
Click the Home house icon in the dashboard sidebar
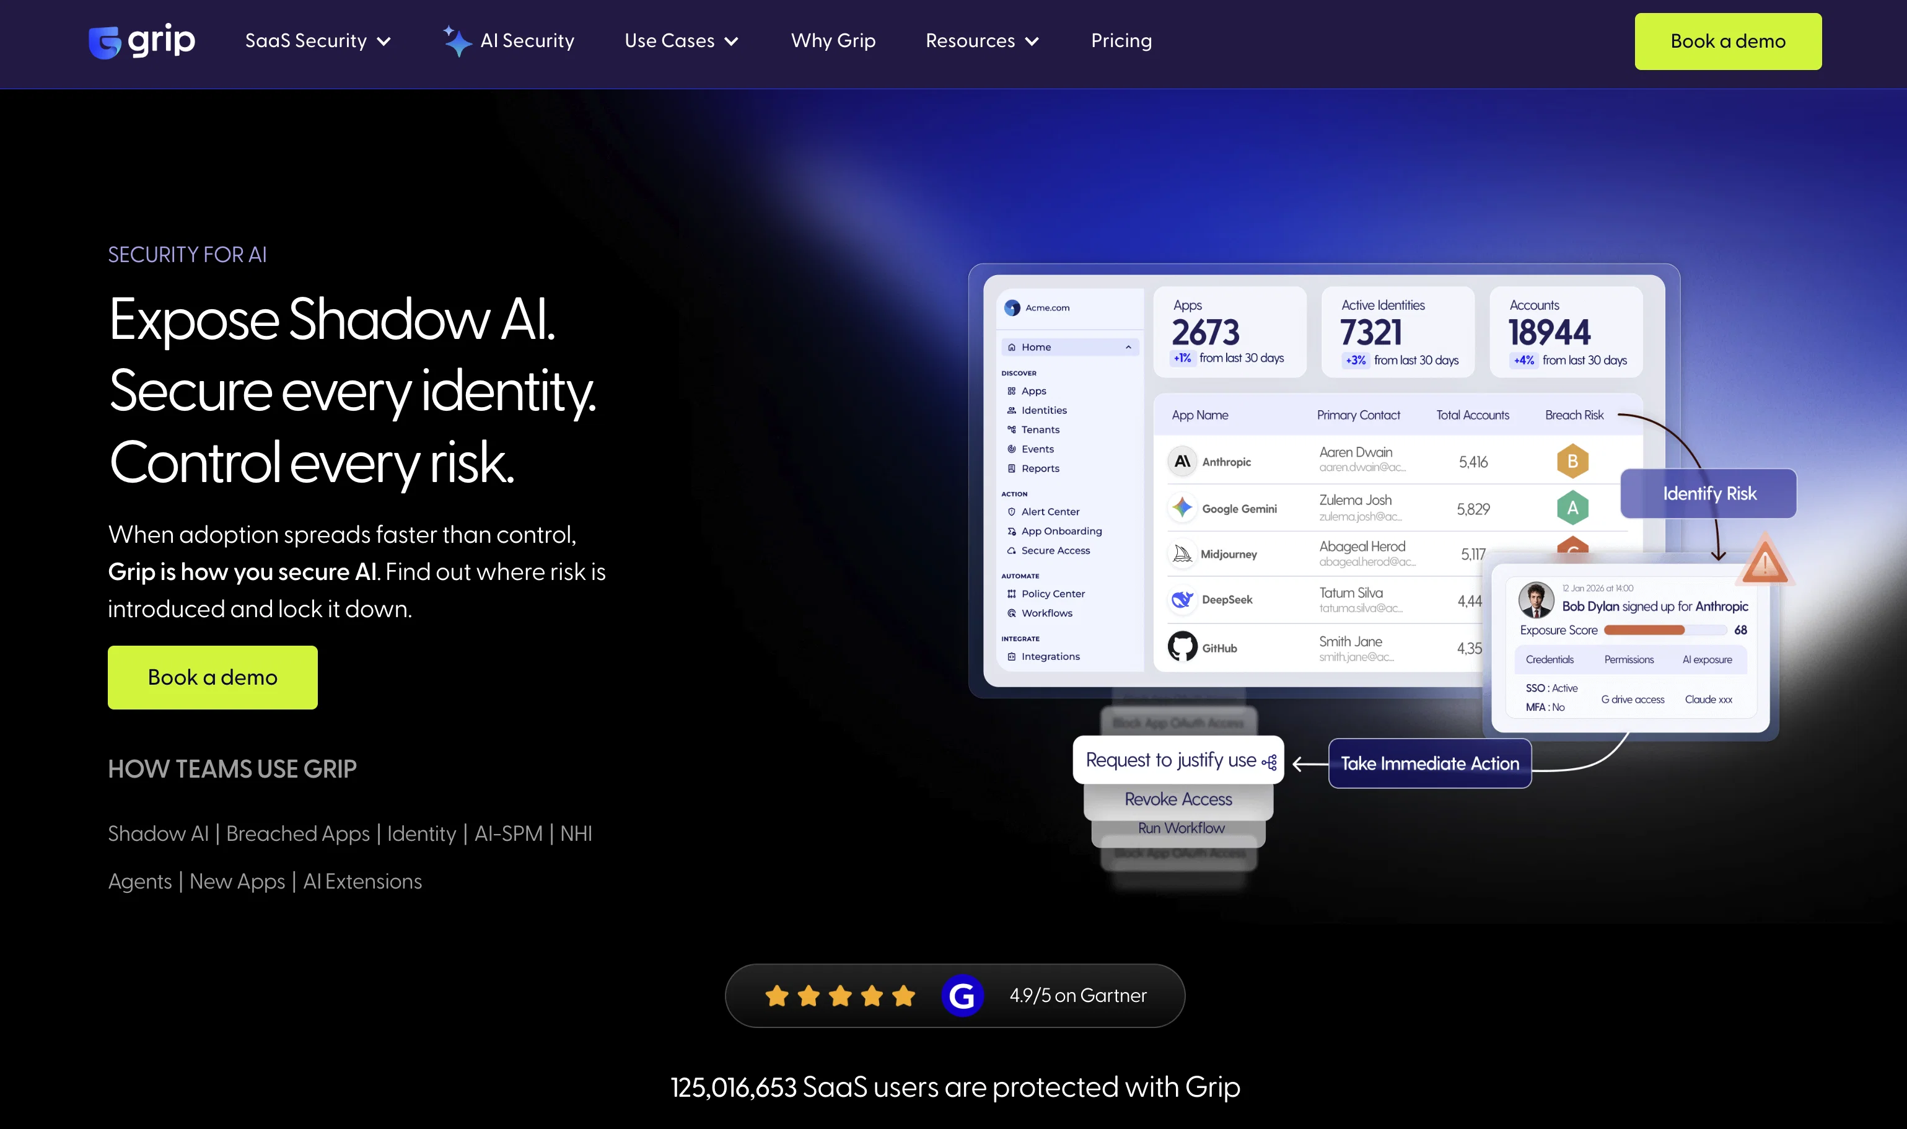coord(1012,348)
